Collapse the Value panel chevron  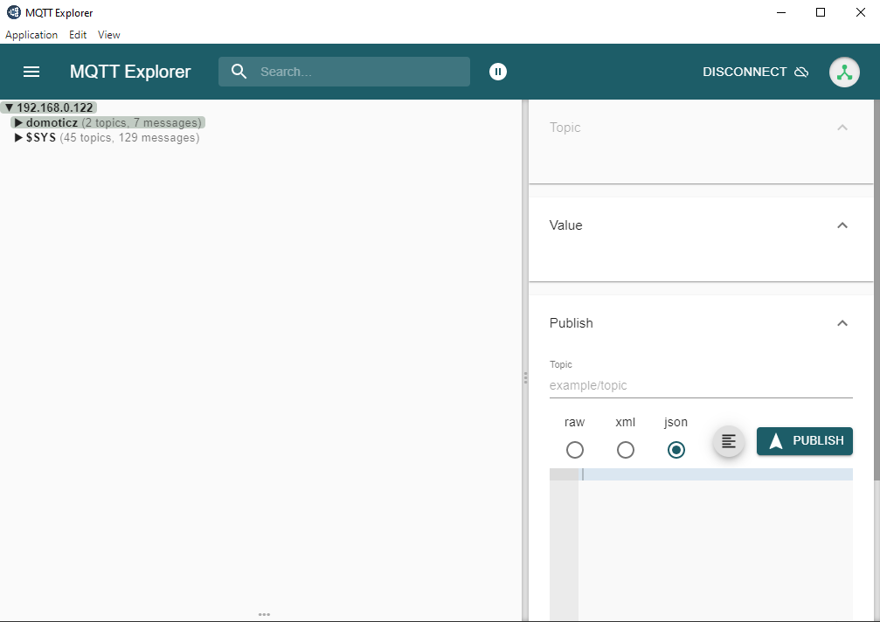(x=842, y=225)
